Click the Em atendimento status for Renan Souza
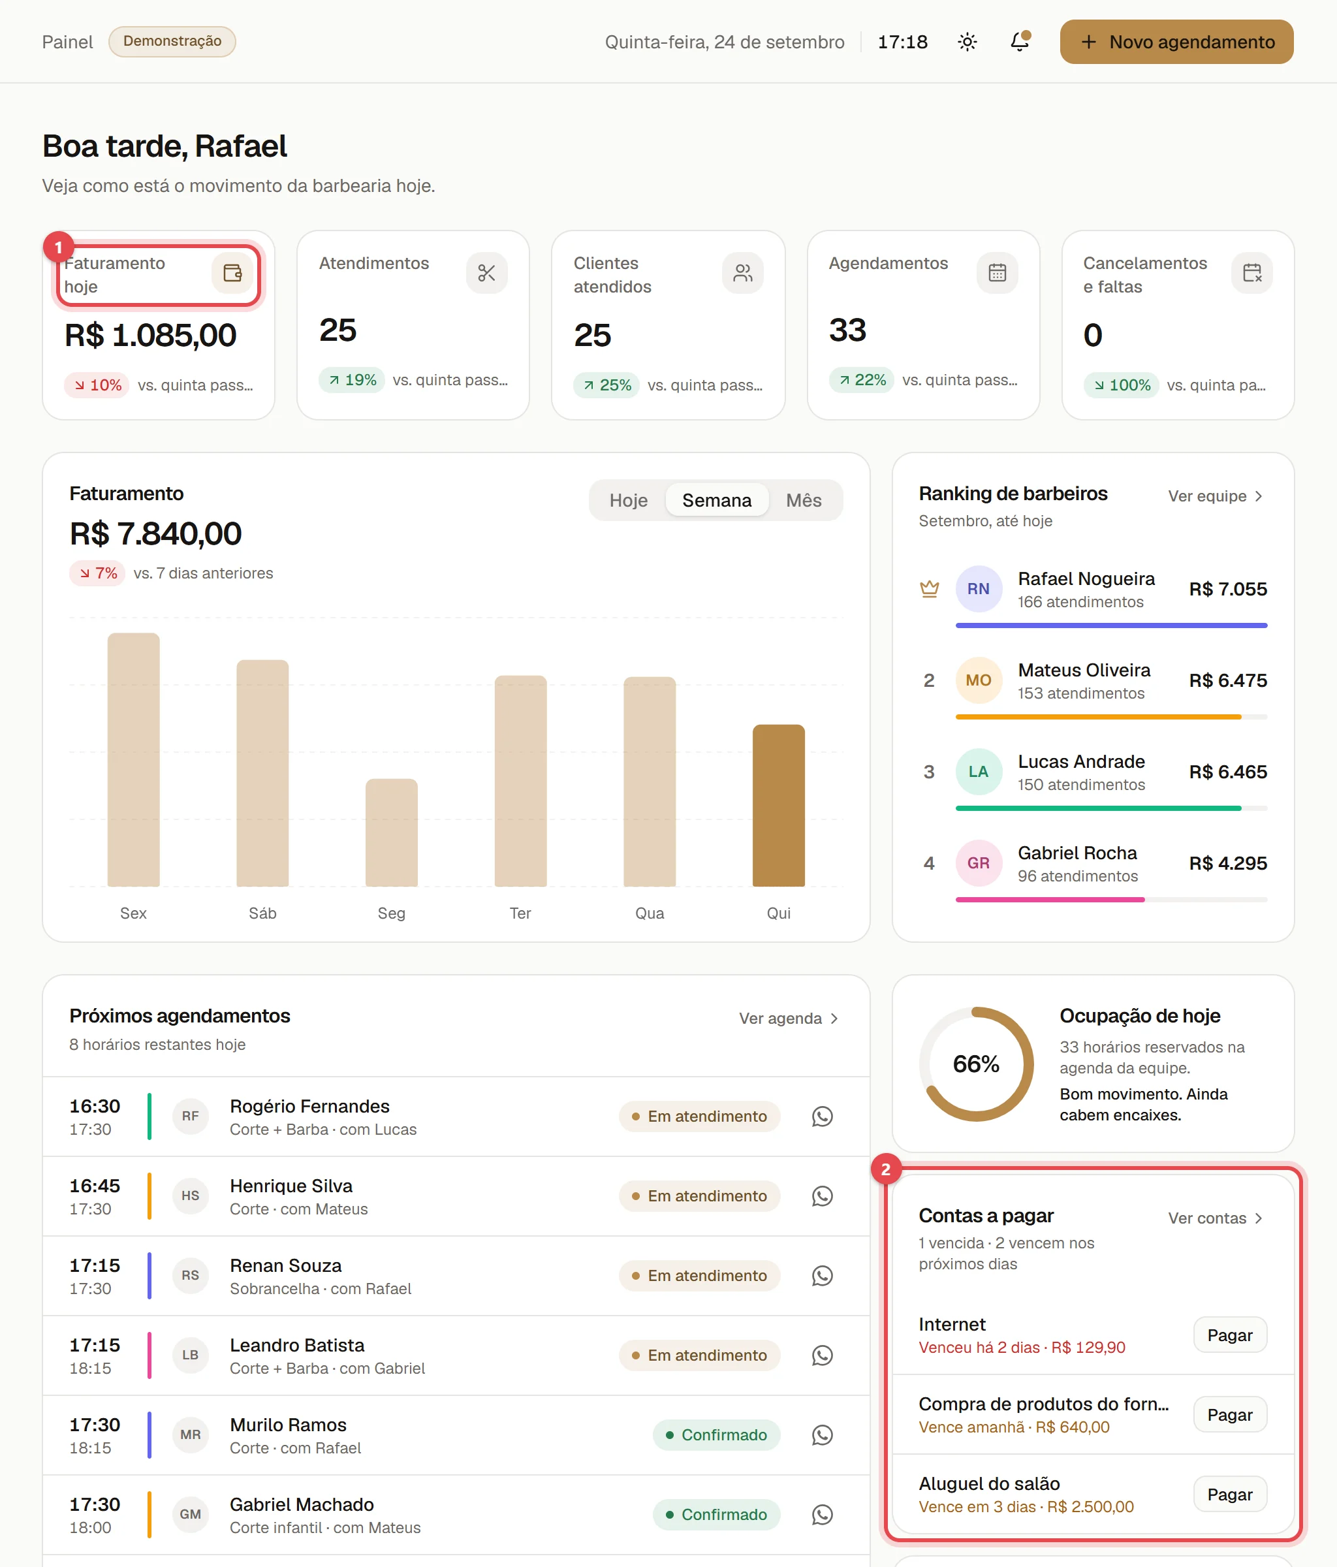The width and height of the screenshot is (1337, 1567). 699,1276
